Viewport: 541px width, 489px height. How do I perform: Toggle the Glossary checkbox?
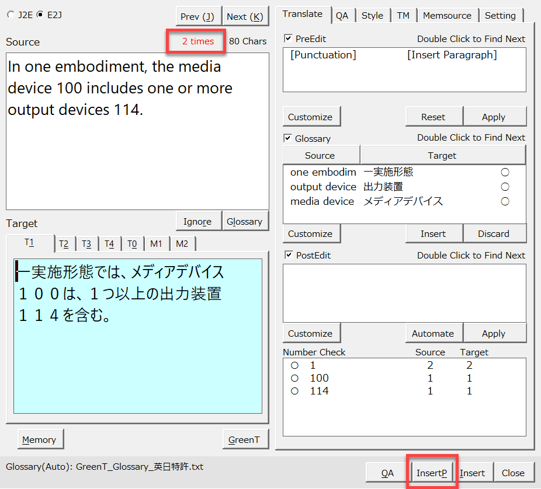(288, 138)
